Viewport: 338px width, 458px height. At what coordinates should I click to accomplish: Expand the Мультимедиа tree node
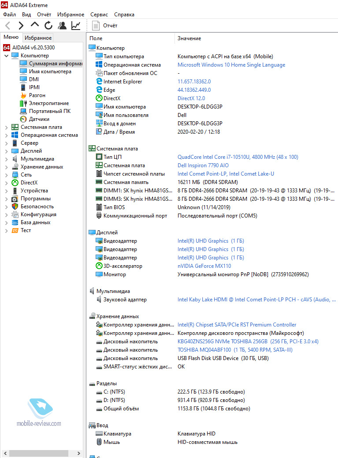click(7, 159)
